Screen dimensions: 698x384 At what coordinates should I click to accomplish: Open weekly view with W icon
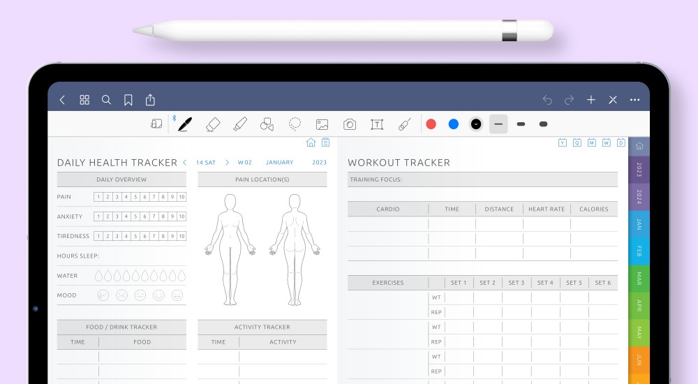coord(607,142)
